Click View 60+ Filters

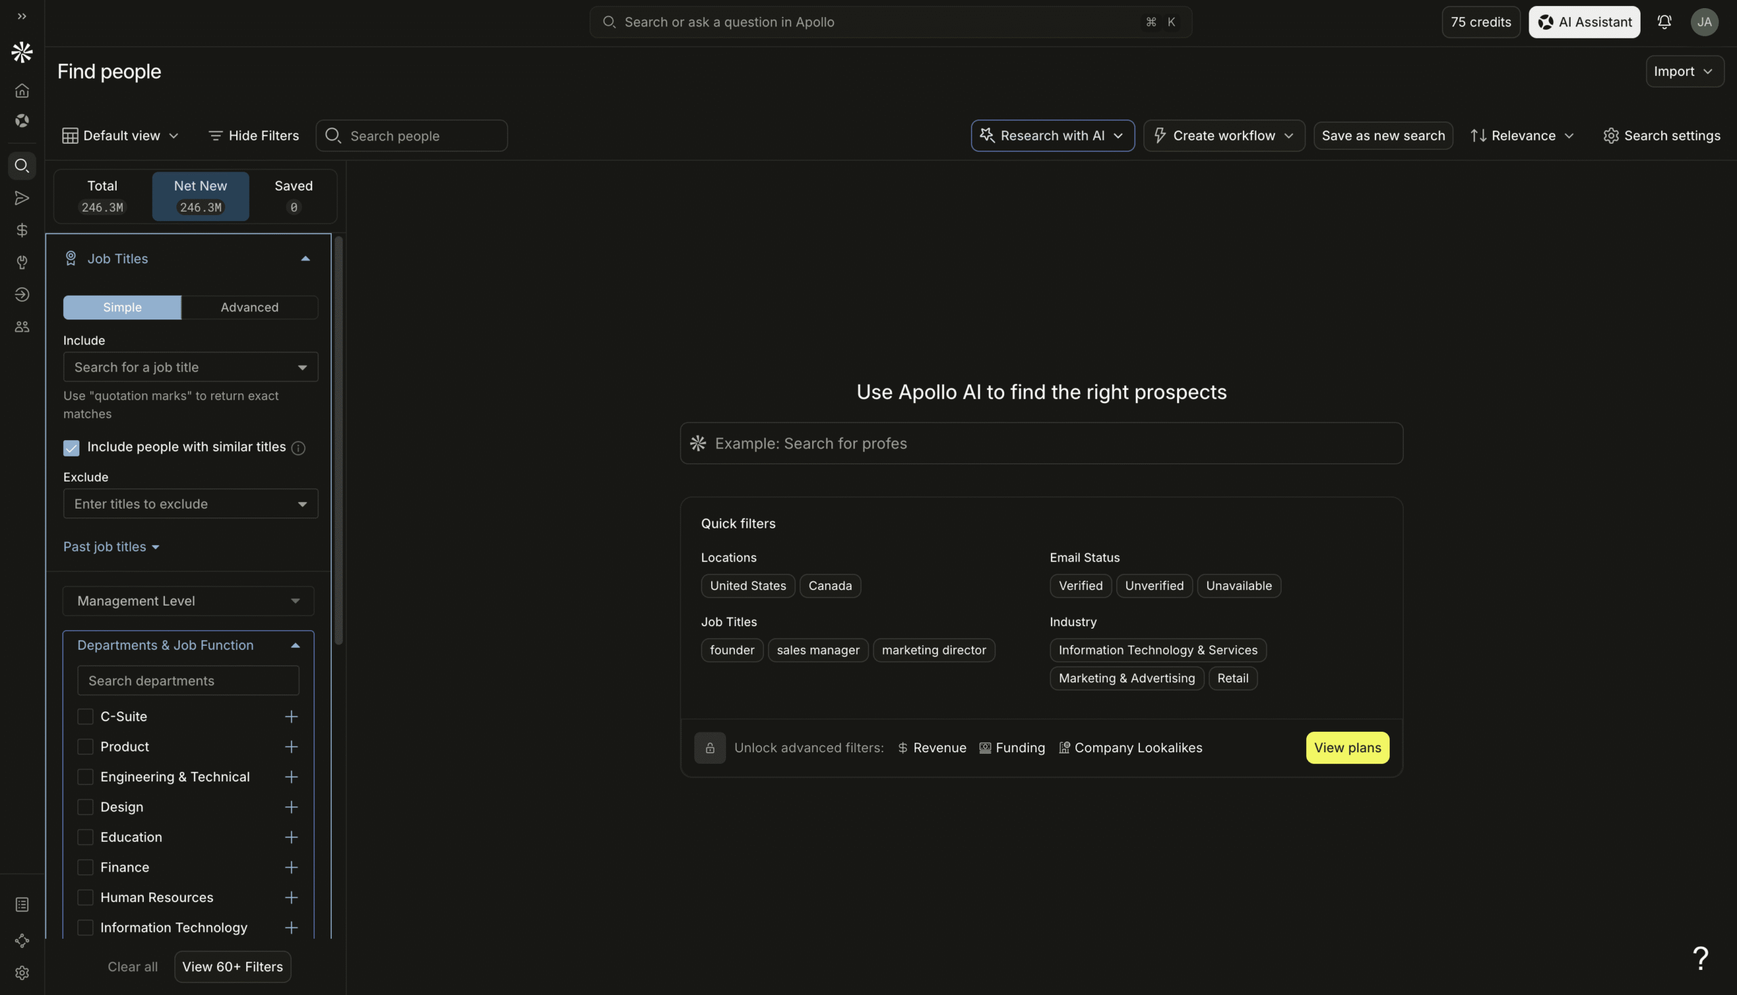point(233,967)
